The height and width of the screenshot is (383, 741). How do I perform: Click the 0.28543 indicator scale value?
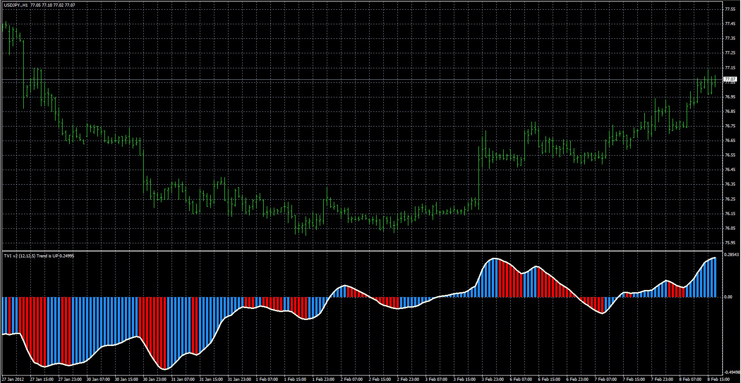731,255
